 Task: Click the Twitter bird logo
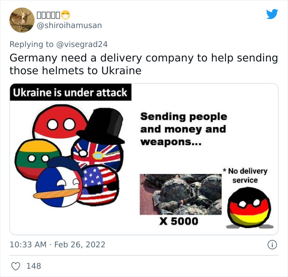point(272,14)
